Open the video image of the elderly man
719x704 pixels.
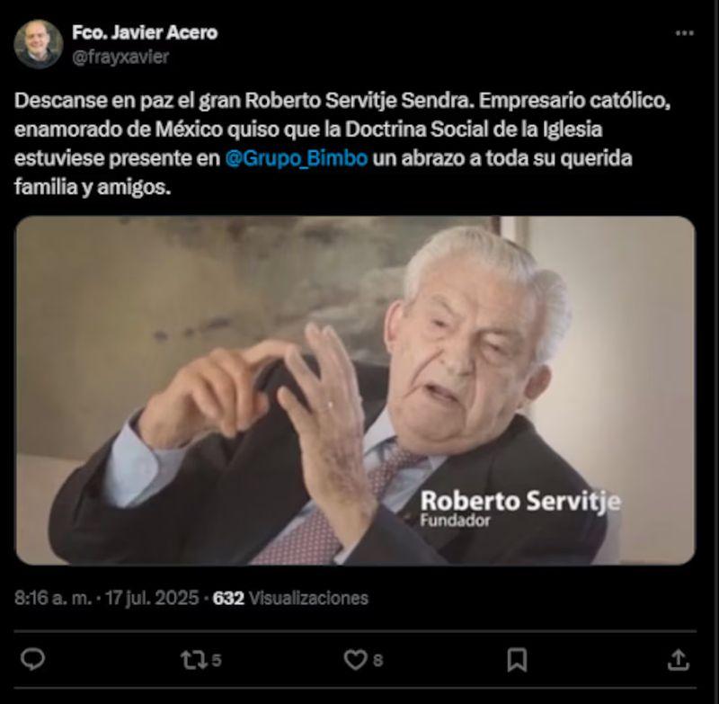click(355, 390)
